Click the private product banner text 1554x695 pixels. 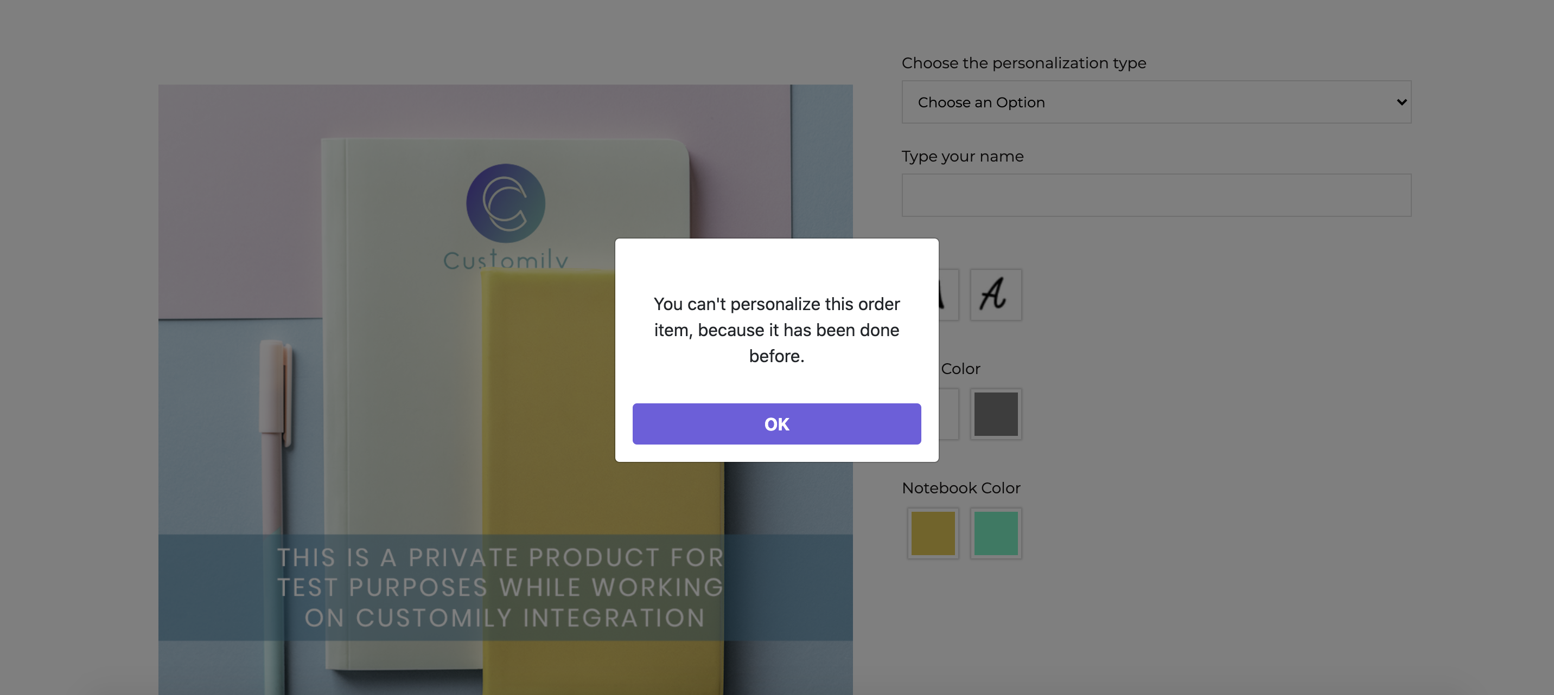coord(501,587)
